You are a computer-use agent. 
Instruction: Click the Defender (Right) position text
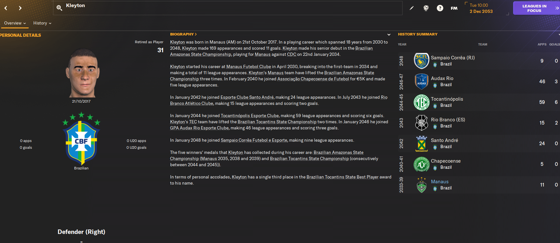click(x=81, y=232)
